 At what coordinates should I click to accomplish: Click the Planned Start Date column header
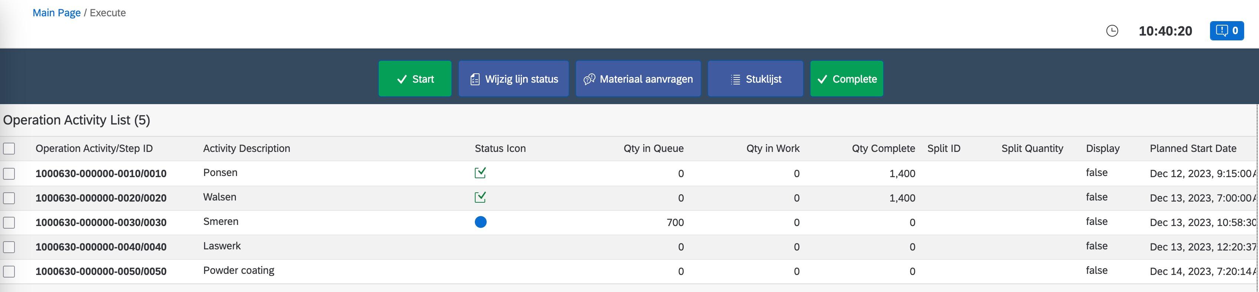coord(1193,149)
